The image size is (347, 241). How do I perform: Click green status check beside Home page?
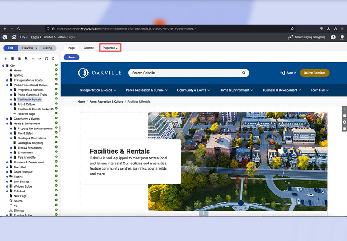pyautogui.click(x=56, y=70)
